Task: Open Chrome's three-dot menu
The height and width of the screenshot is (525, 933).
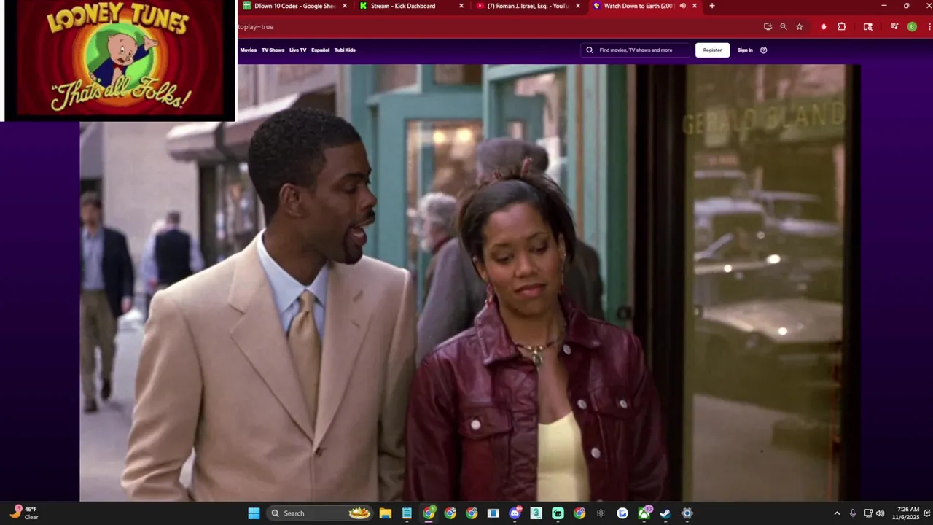Action: pyautogui.click(x=929, y=27)
